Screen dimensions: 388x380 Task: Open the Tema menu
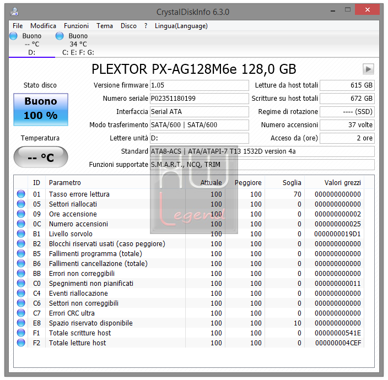point(105,26)
